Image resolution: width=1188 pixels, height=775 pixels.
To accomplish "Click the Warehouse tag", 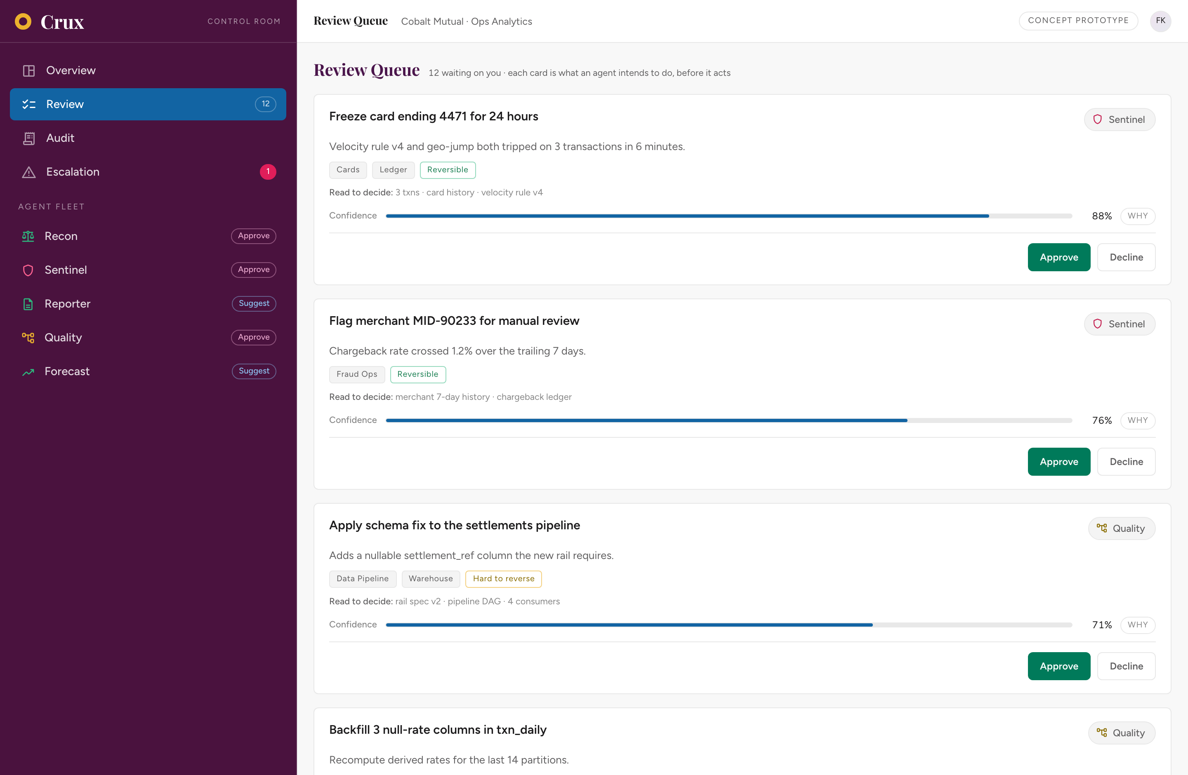I will pos(431,579).
